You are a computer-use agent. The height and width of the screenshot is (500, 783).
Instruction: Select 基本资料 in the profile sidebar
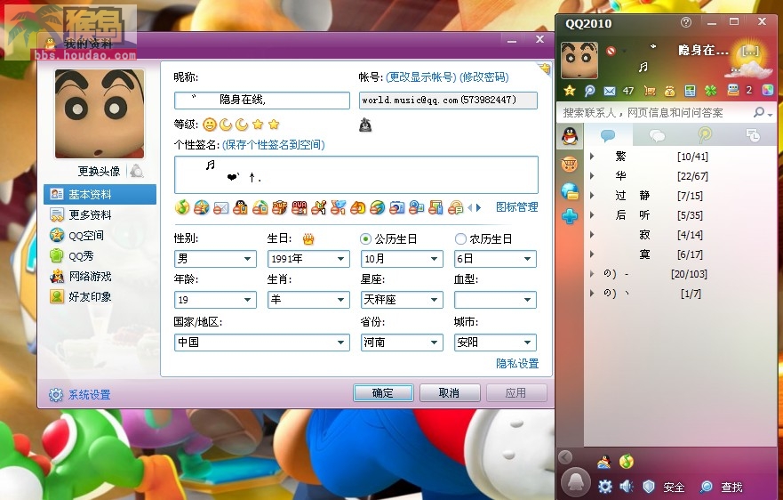(100, 195)
